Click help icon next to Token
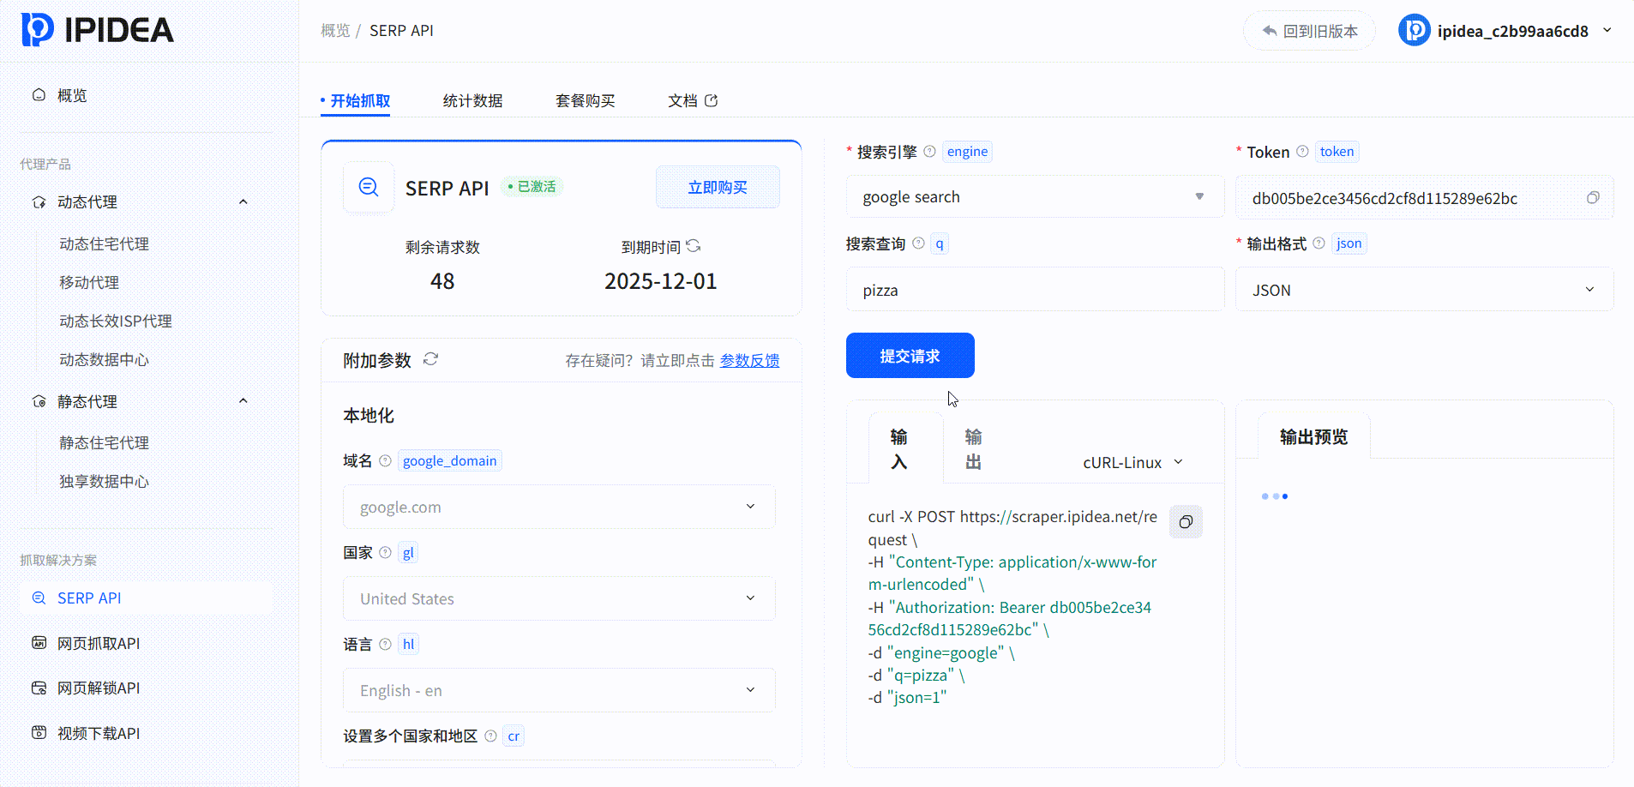The width and height of the screenshot is (1634, 787). pyautogui.click(x=1302, y=152)
